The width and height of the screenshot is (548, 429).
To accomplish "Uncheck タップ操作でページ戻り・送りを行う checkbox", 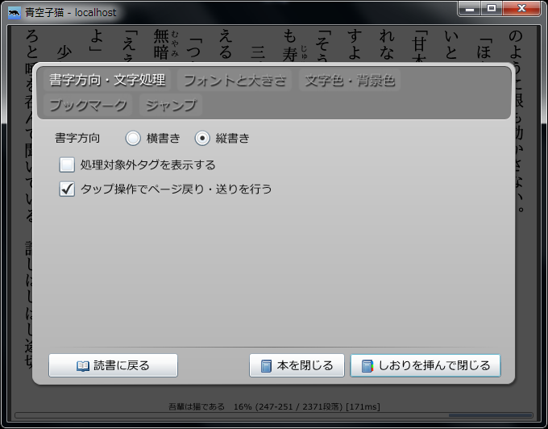I will point(67,190).
